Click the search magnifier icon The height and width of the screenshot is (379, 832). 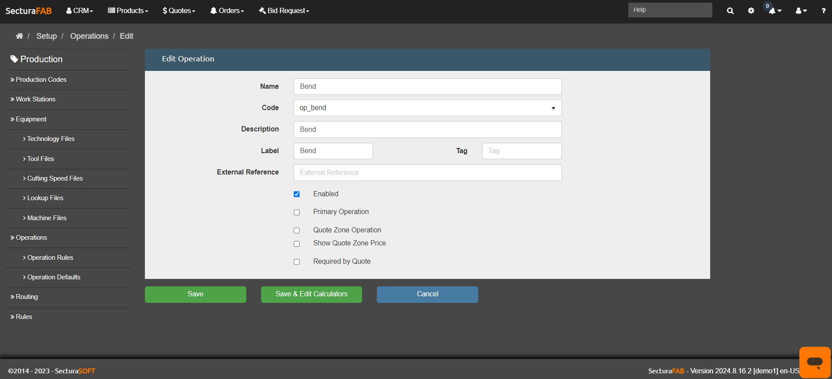(730, 11)
